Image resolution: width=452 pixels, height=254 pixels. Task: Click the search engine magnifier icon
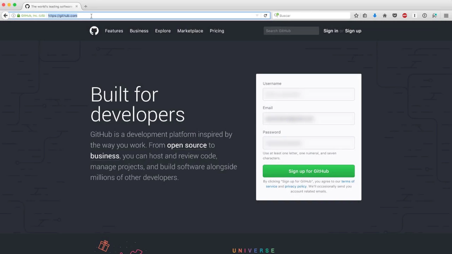coord(276,16)
